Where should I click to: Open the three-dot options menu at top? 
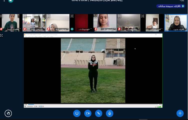4,0
